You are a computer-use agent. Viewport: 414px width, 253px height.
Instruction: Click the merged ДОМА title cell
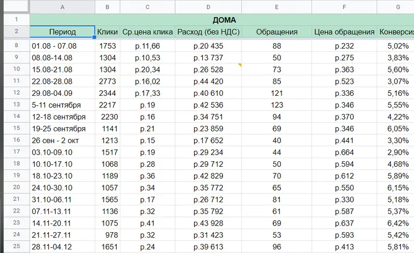tap(222, 20)
